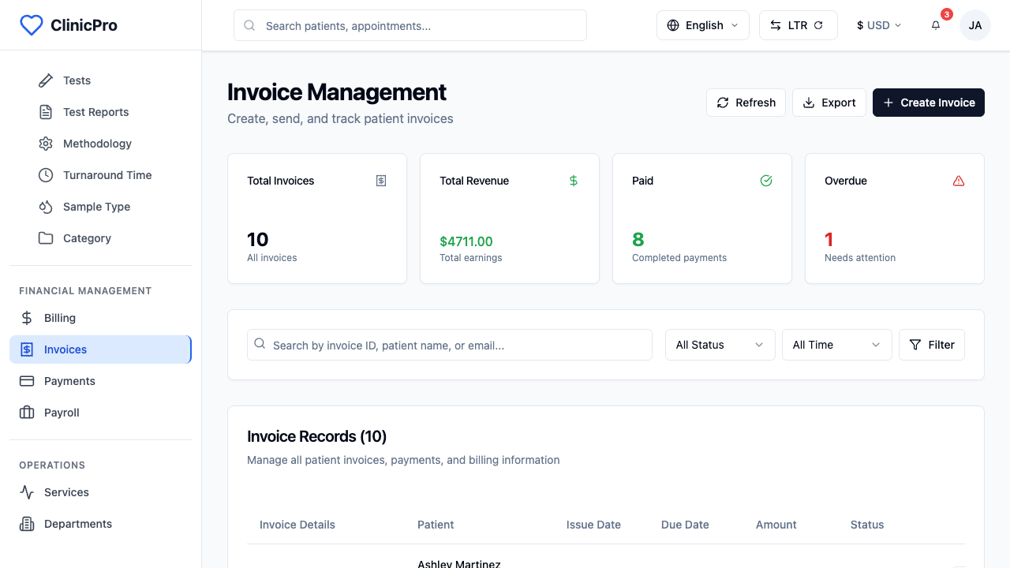The image size is (1010, 568).
Task: Toggle the LTR text direction button
Action: 798,25
